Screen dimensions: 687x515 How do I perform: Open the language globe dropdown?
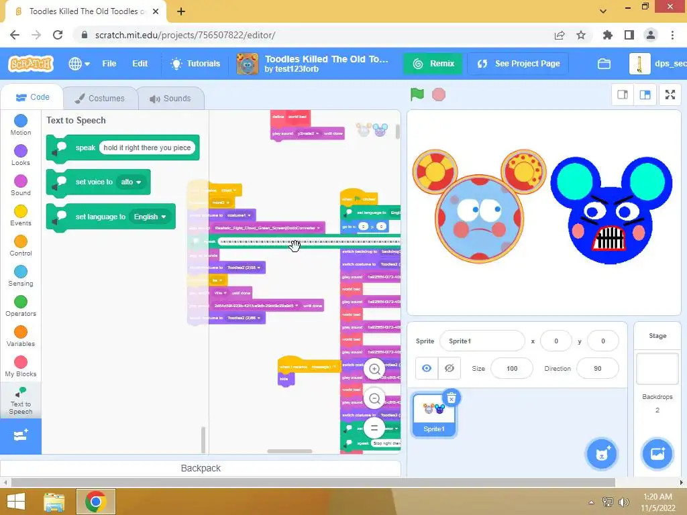[x=79, y=64]
